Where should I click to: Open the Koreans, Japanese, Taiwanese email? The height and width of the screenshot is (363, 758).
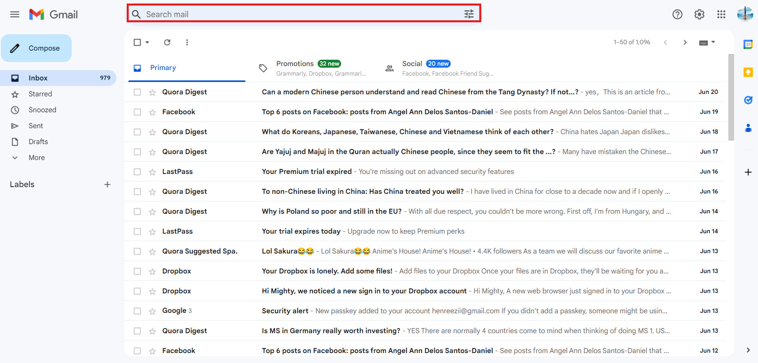[x=425, y=132]
